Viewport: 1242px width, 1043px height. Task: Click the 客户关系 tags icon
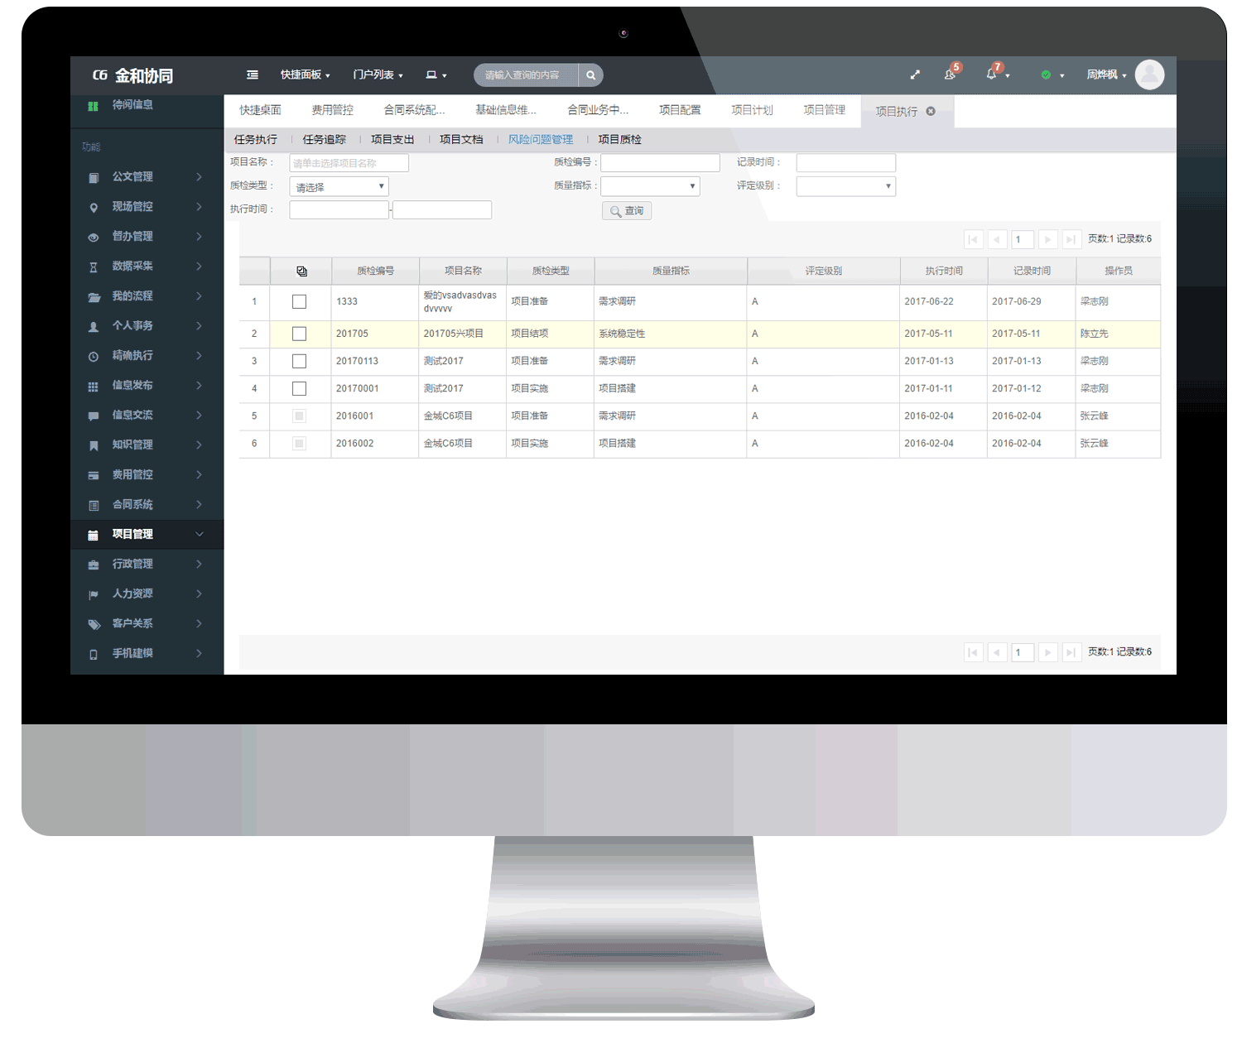(94, 624)
